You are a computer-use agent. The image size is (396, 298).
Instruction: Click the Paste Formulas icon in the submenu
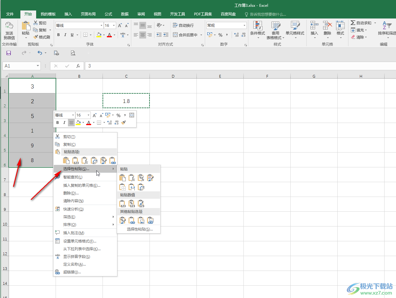[132, 178]
